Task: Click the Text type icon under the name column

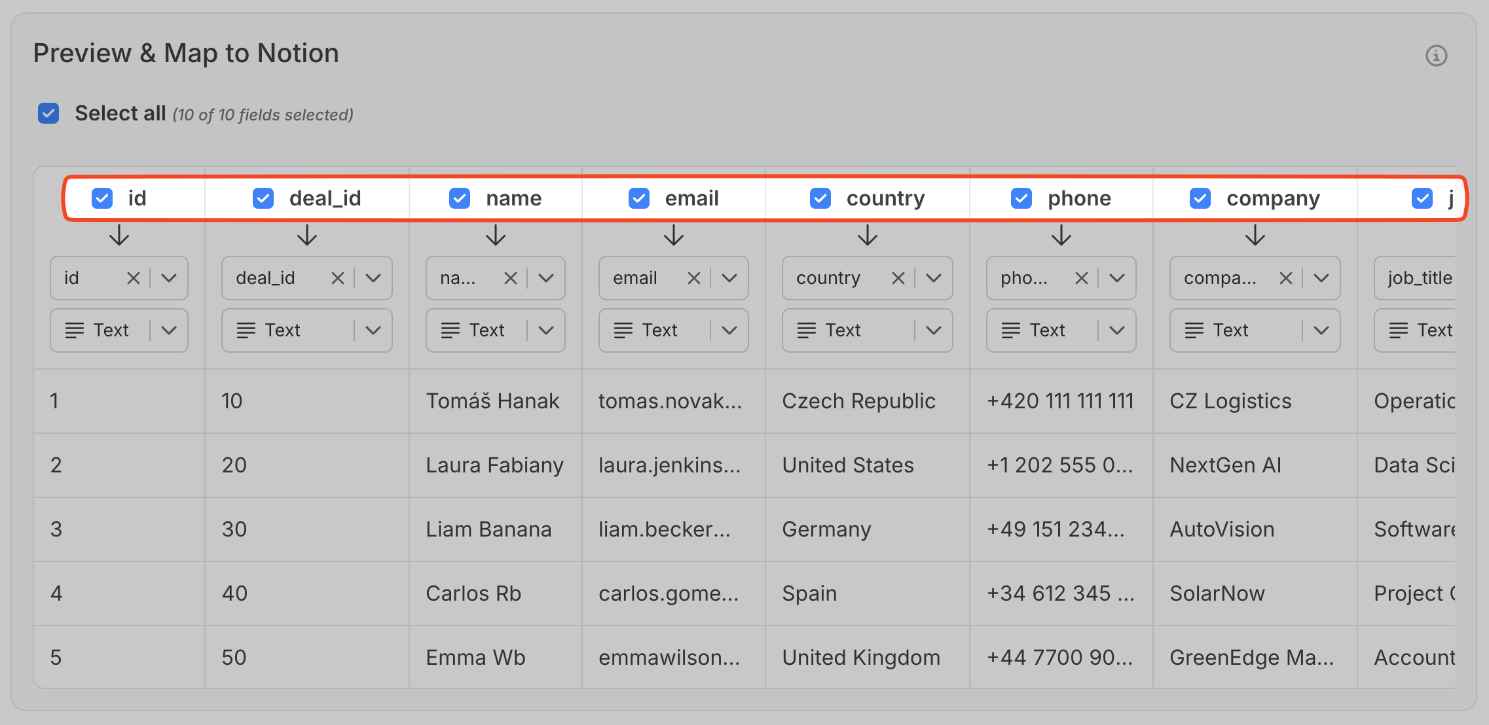Action: pos(449,330)
